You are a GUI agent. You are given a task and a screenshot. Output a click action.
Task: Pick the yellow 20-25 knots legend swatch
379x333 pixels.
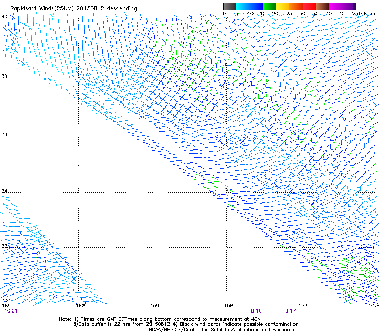tap(283, 6)
